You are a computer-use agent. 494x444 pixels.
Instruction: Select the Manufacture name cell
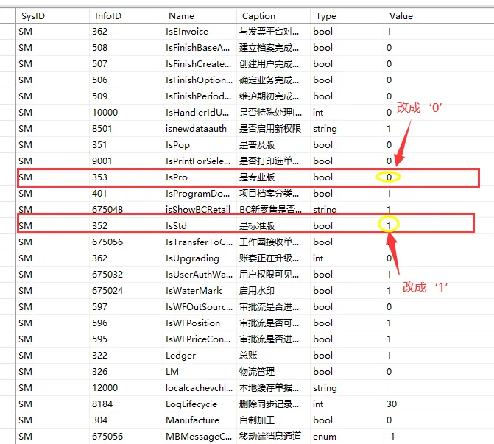192,420
